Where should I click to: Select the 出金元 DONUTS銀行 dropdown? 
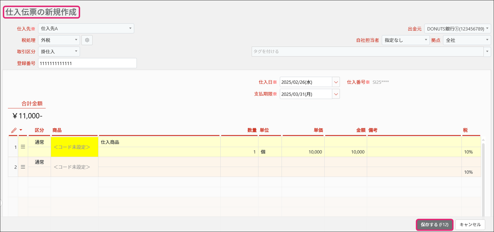457,29
